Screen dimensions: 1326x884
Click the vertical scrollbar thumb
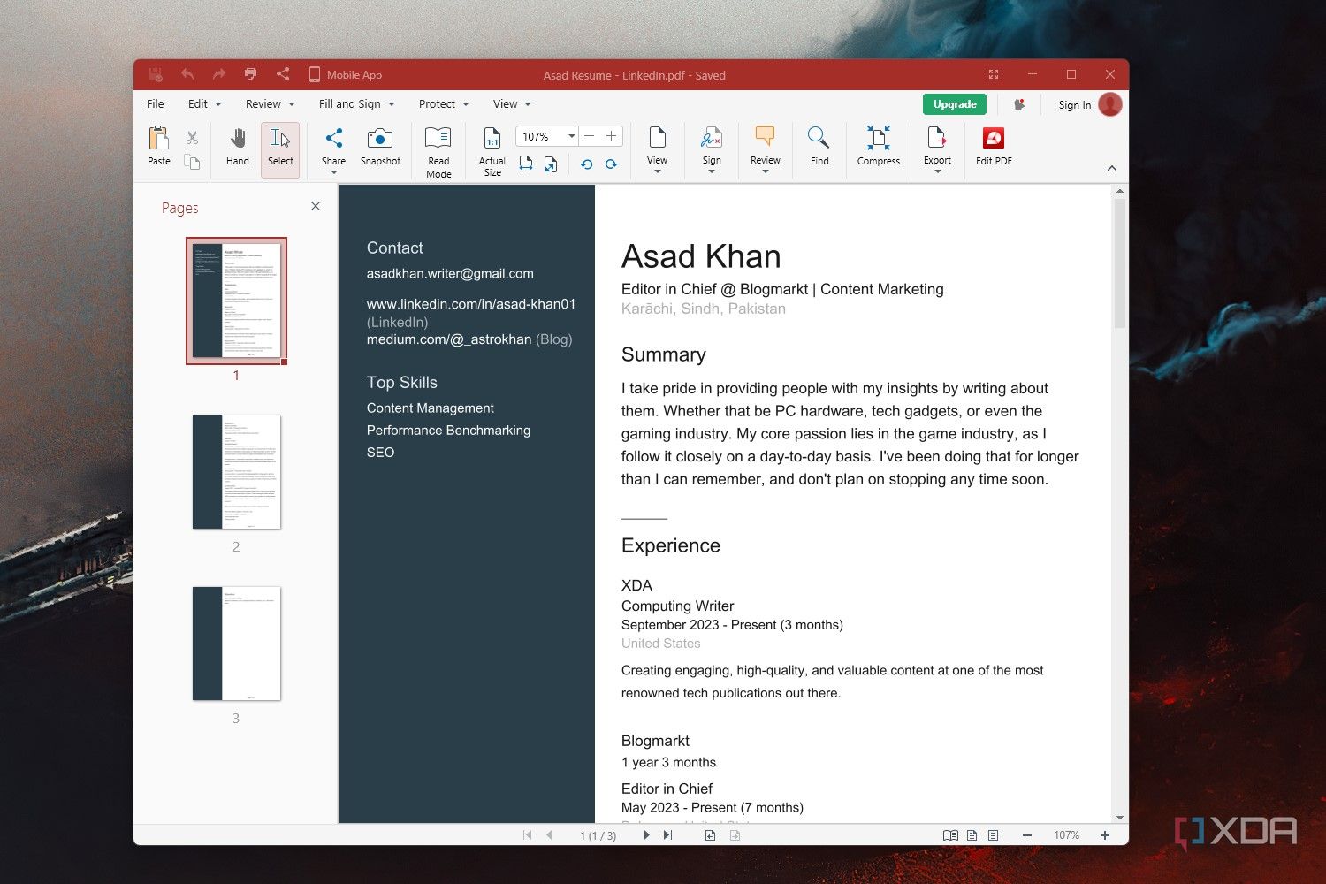click(1120, 263)
